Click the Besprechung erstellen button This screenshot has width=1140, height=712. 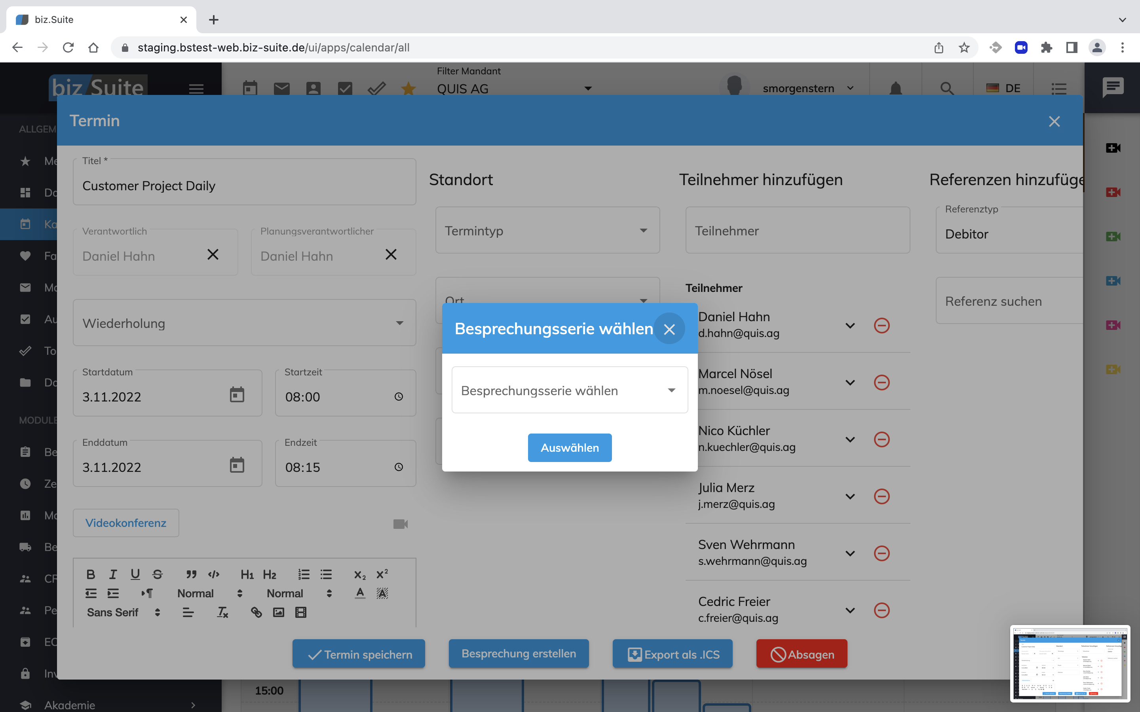coord(519,653)
